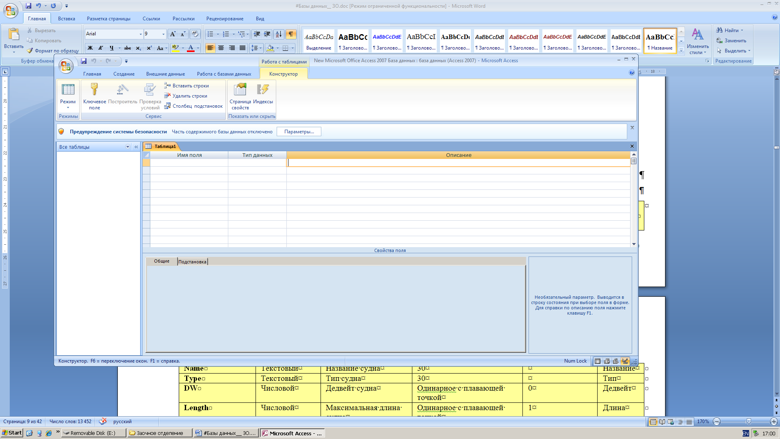
Task: Open Change Styles (Изменить стили) dropdown
Action: 698,41
